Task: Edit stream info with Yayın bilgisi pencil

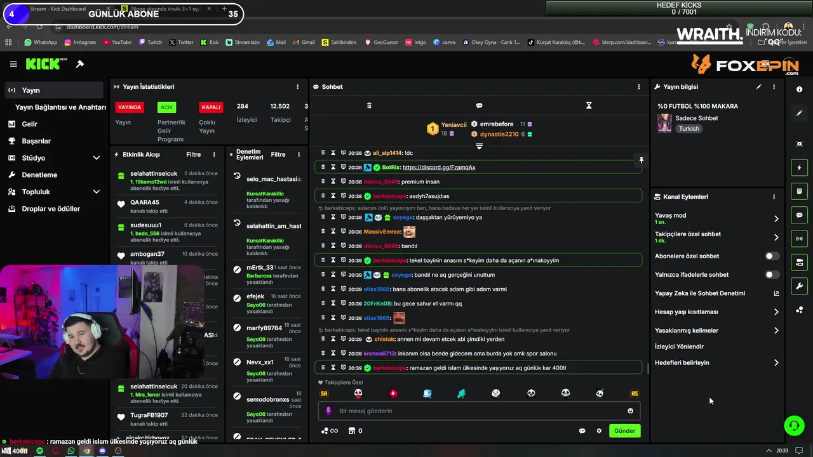Action: (x=758, y=87)
